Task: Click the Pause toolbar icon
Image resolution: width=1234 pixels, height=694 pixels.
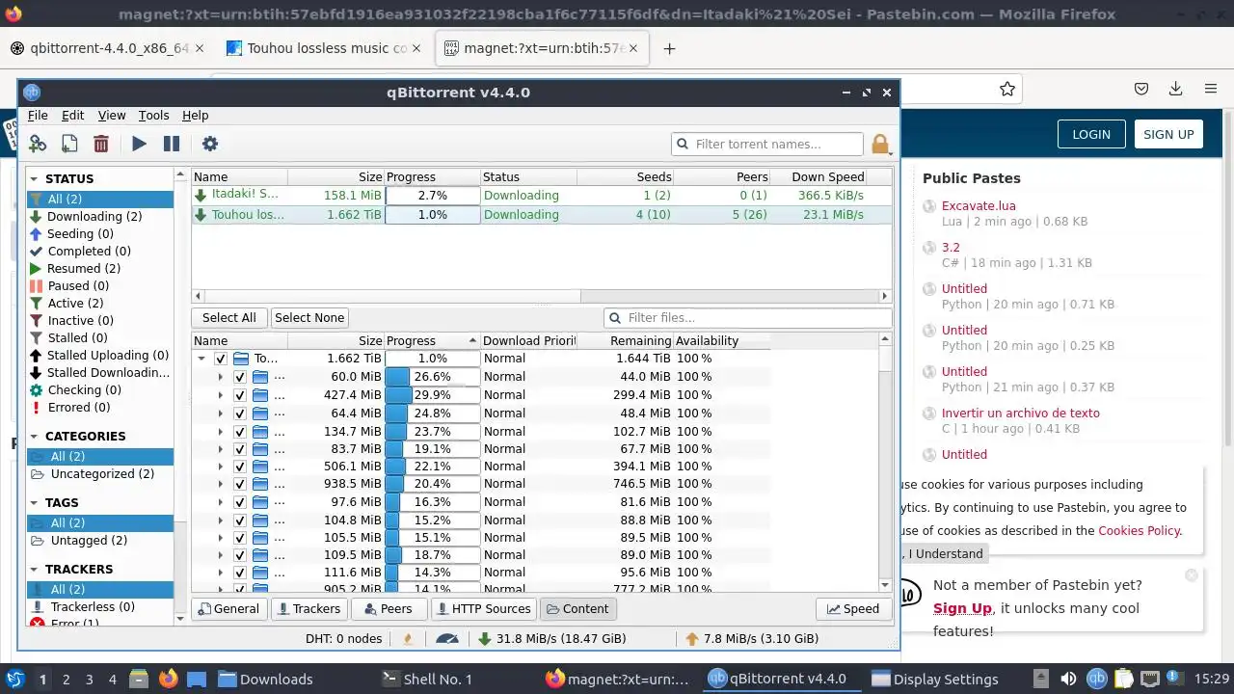Action: coord(172,144)
